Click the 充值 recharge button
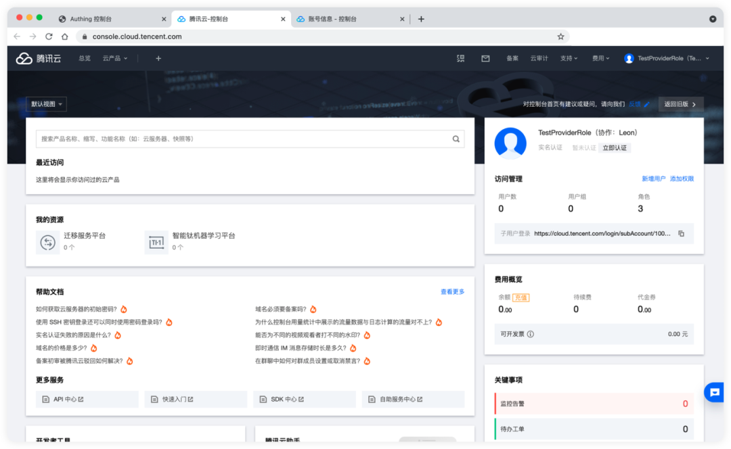The image size is (731, 449). 520,298
